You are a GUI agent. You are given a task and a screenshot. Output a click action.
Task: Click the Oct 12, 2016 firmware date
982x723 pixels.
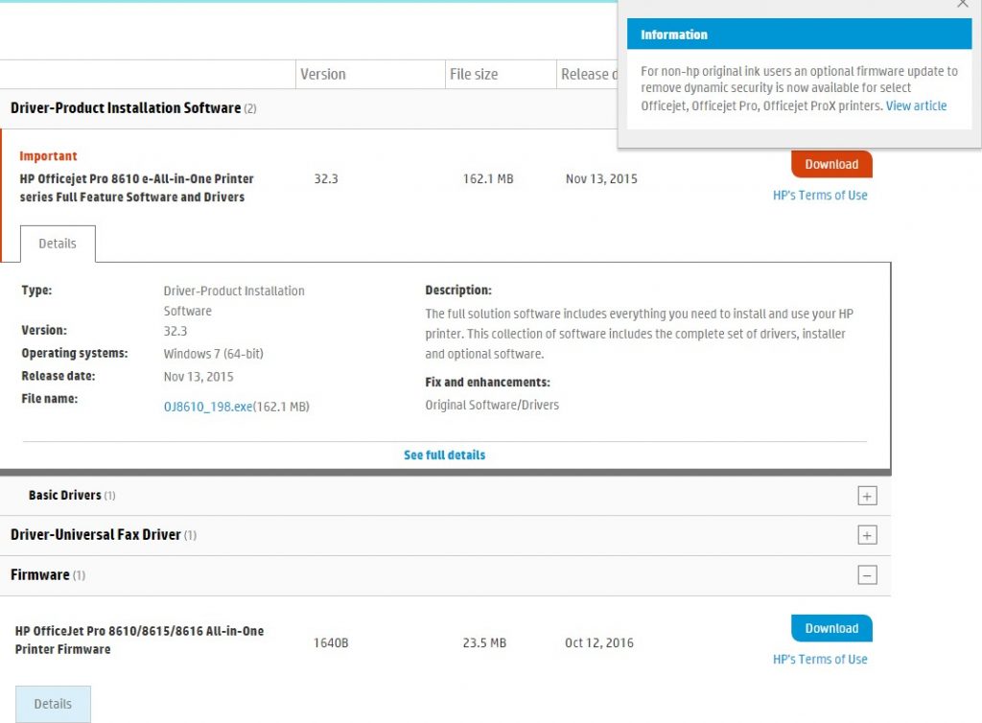point(598,642)
